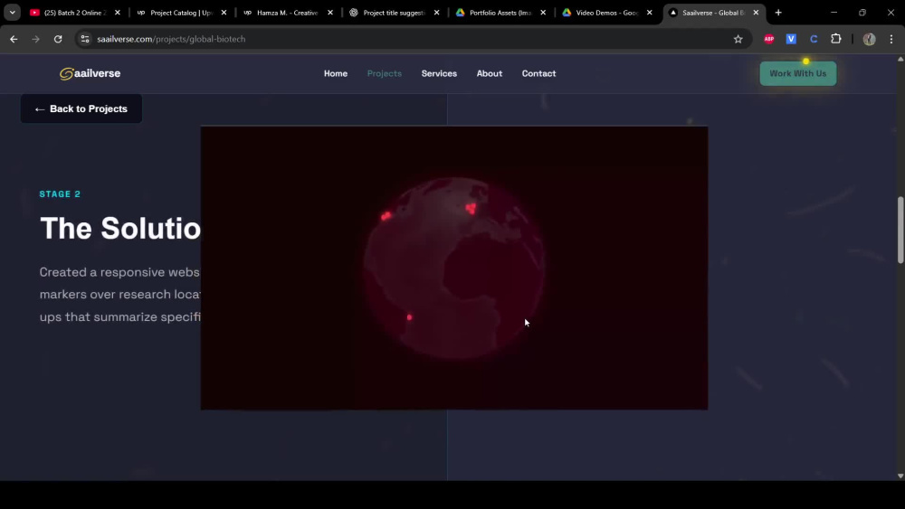Open a new browser tab
This screenshot has width=905, height=509.
tap(778, 12)
